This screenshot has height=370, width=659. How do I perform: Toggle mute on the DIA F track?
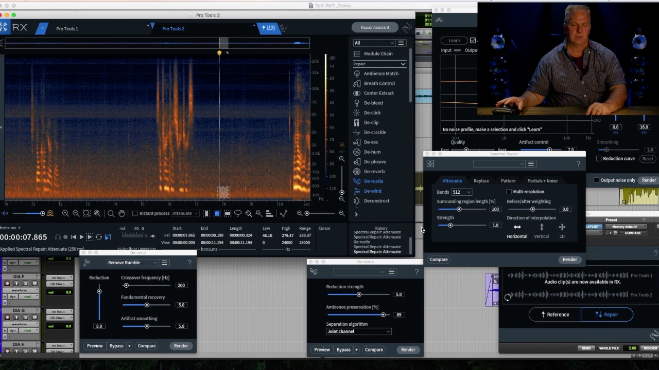[x=34, y=284]
